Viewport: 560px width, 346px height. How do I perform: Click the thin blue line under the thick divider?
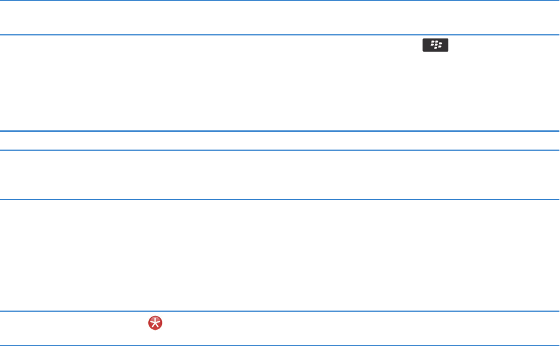click(x=280, y=150)
